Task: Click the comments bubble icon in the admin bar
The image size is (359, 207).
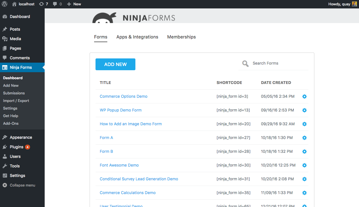Action: 54,4
